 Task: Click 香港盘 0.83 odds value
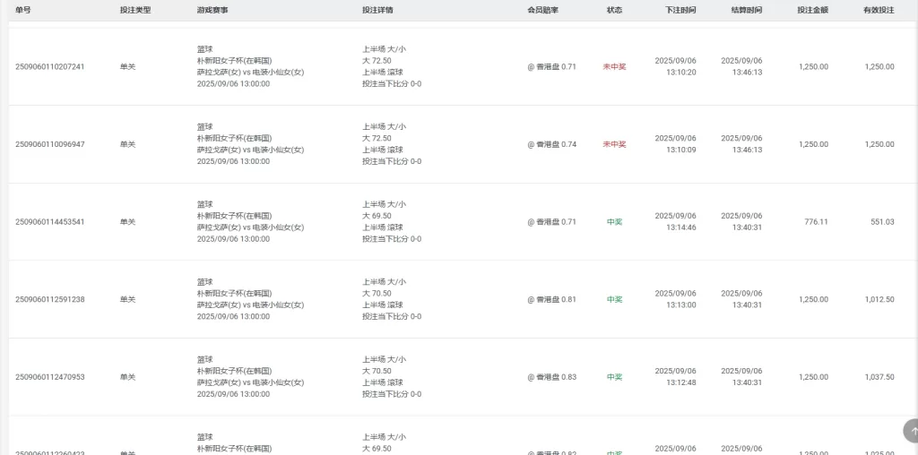click(x=552, y=377)
